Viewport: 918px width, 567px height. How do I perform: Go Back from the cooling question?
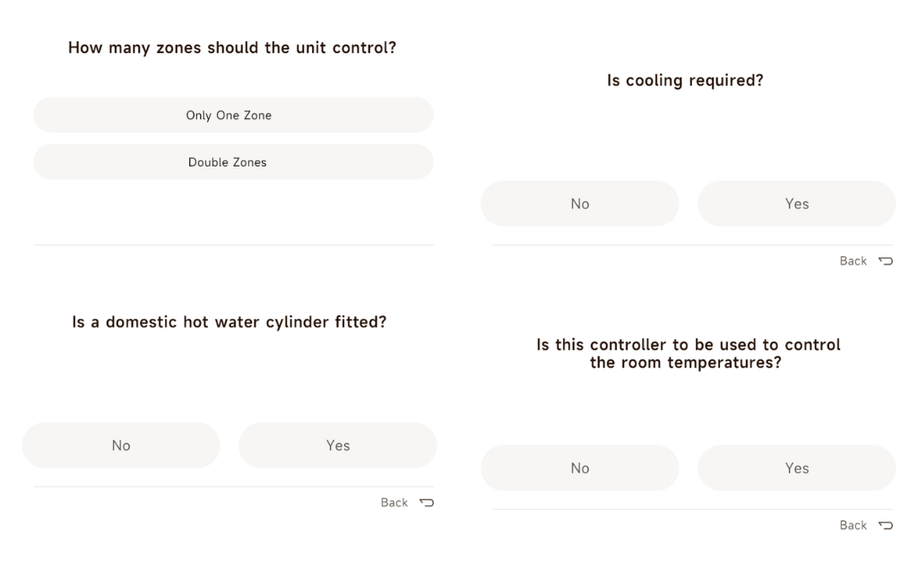(853, 261)
